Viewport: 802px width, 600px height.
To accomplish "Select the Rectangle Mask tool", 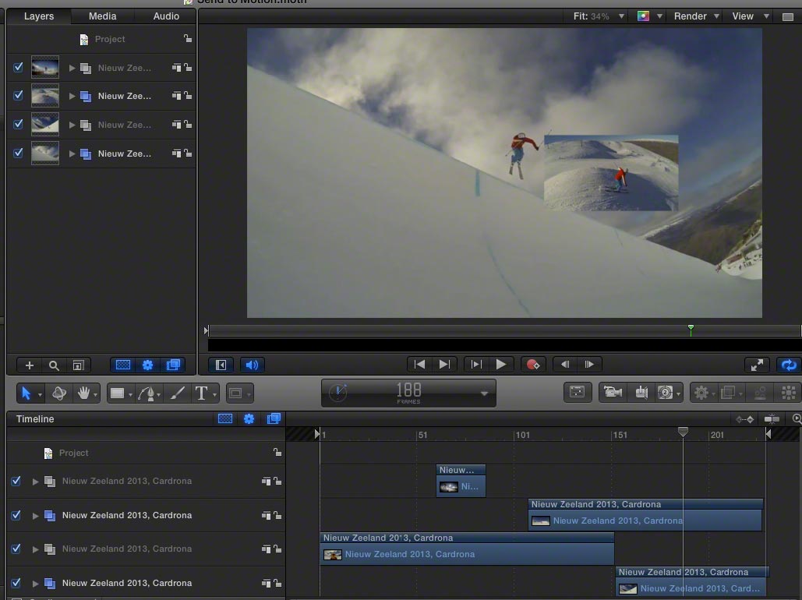I will (x=236, y=393).
